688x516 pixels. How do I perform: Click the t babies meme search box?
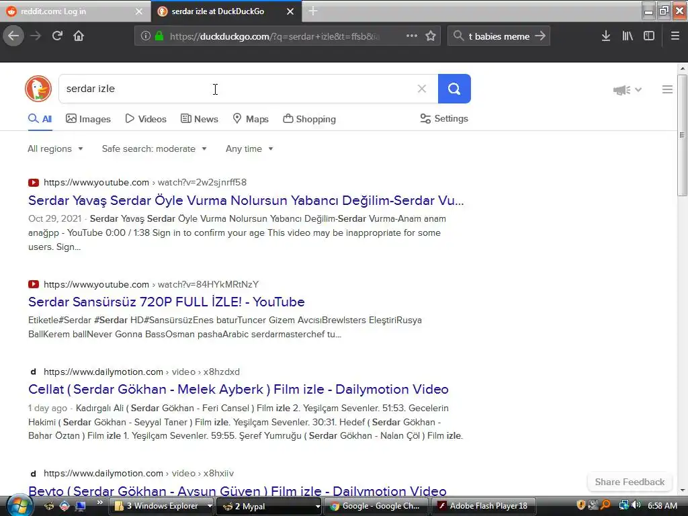(499, 36)
